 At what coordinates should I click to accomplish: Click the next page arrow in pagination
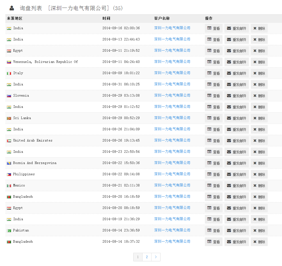coord(156,257)
